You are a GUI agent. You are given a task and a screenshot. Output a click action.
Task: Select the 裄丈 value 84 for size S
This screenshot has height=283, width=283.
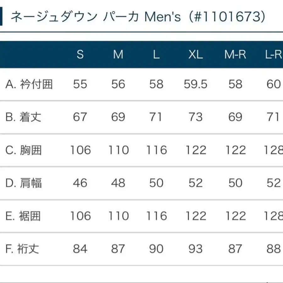80,249
